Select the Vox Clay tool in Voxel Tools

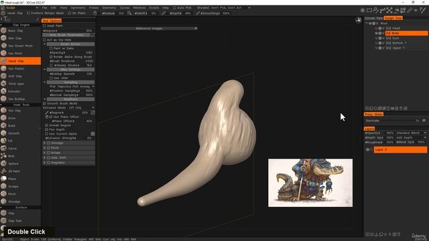click(20, 110)
